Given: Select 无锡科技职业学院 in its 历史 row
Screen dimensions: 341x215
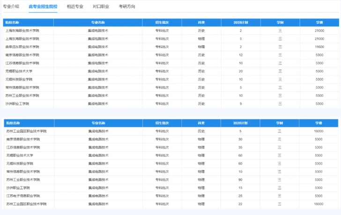Looking at the screenshot, I should click(x=19, y=79).
